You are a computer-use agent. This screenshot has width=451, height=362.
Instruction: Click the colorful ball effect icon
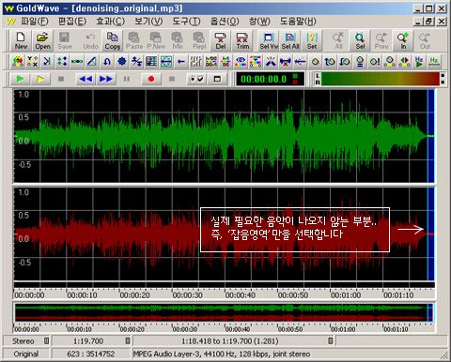click(x=18, y=62)
